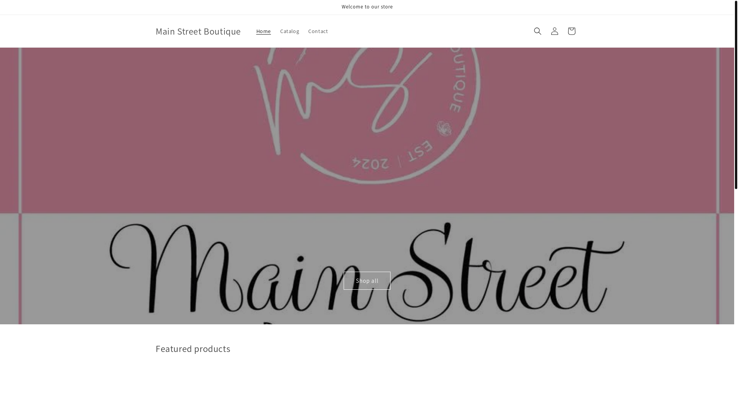Screen dimensions: 738x415
Task: Open the Catalog menu item
Action: [289, 31]
